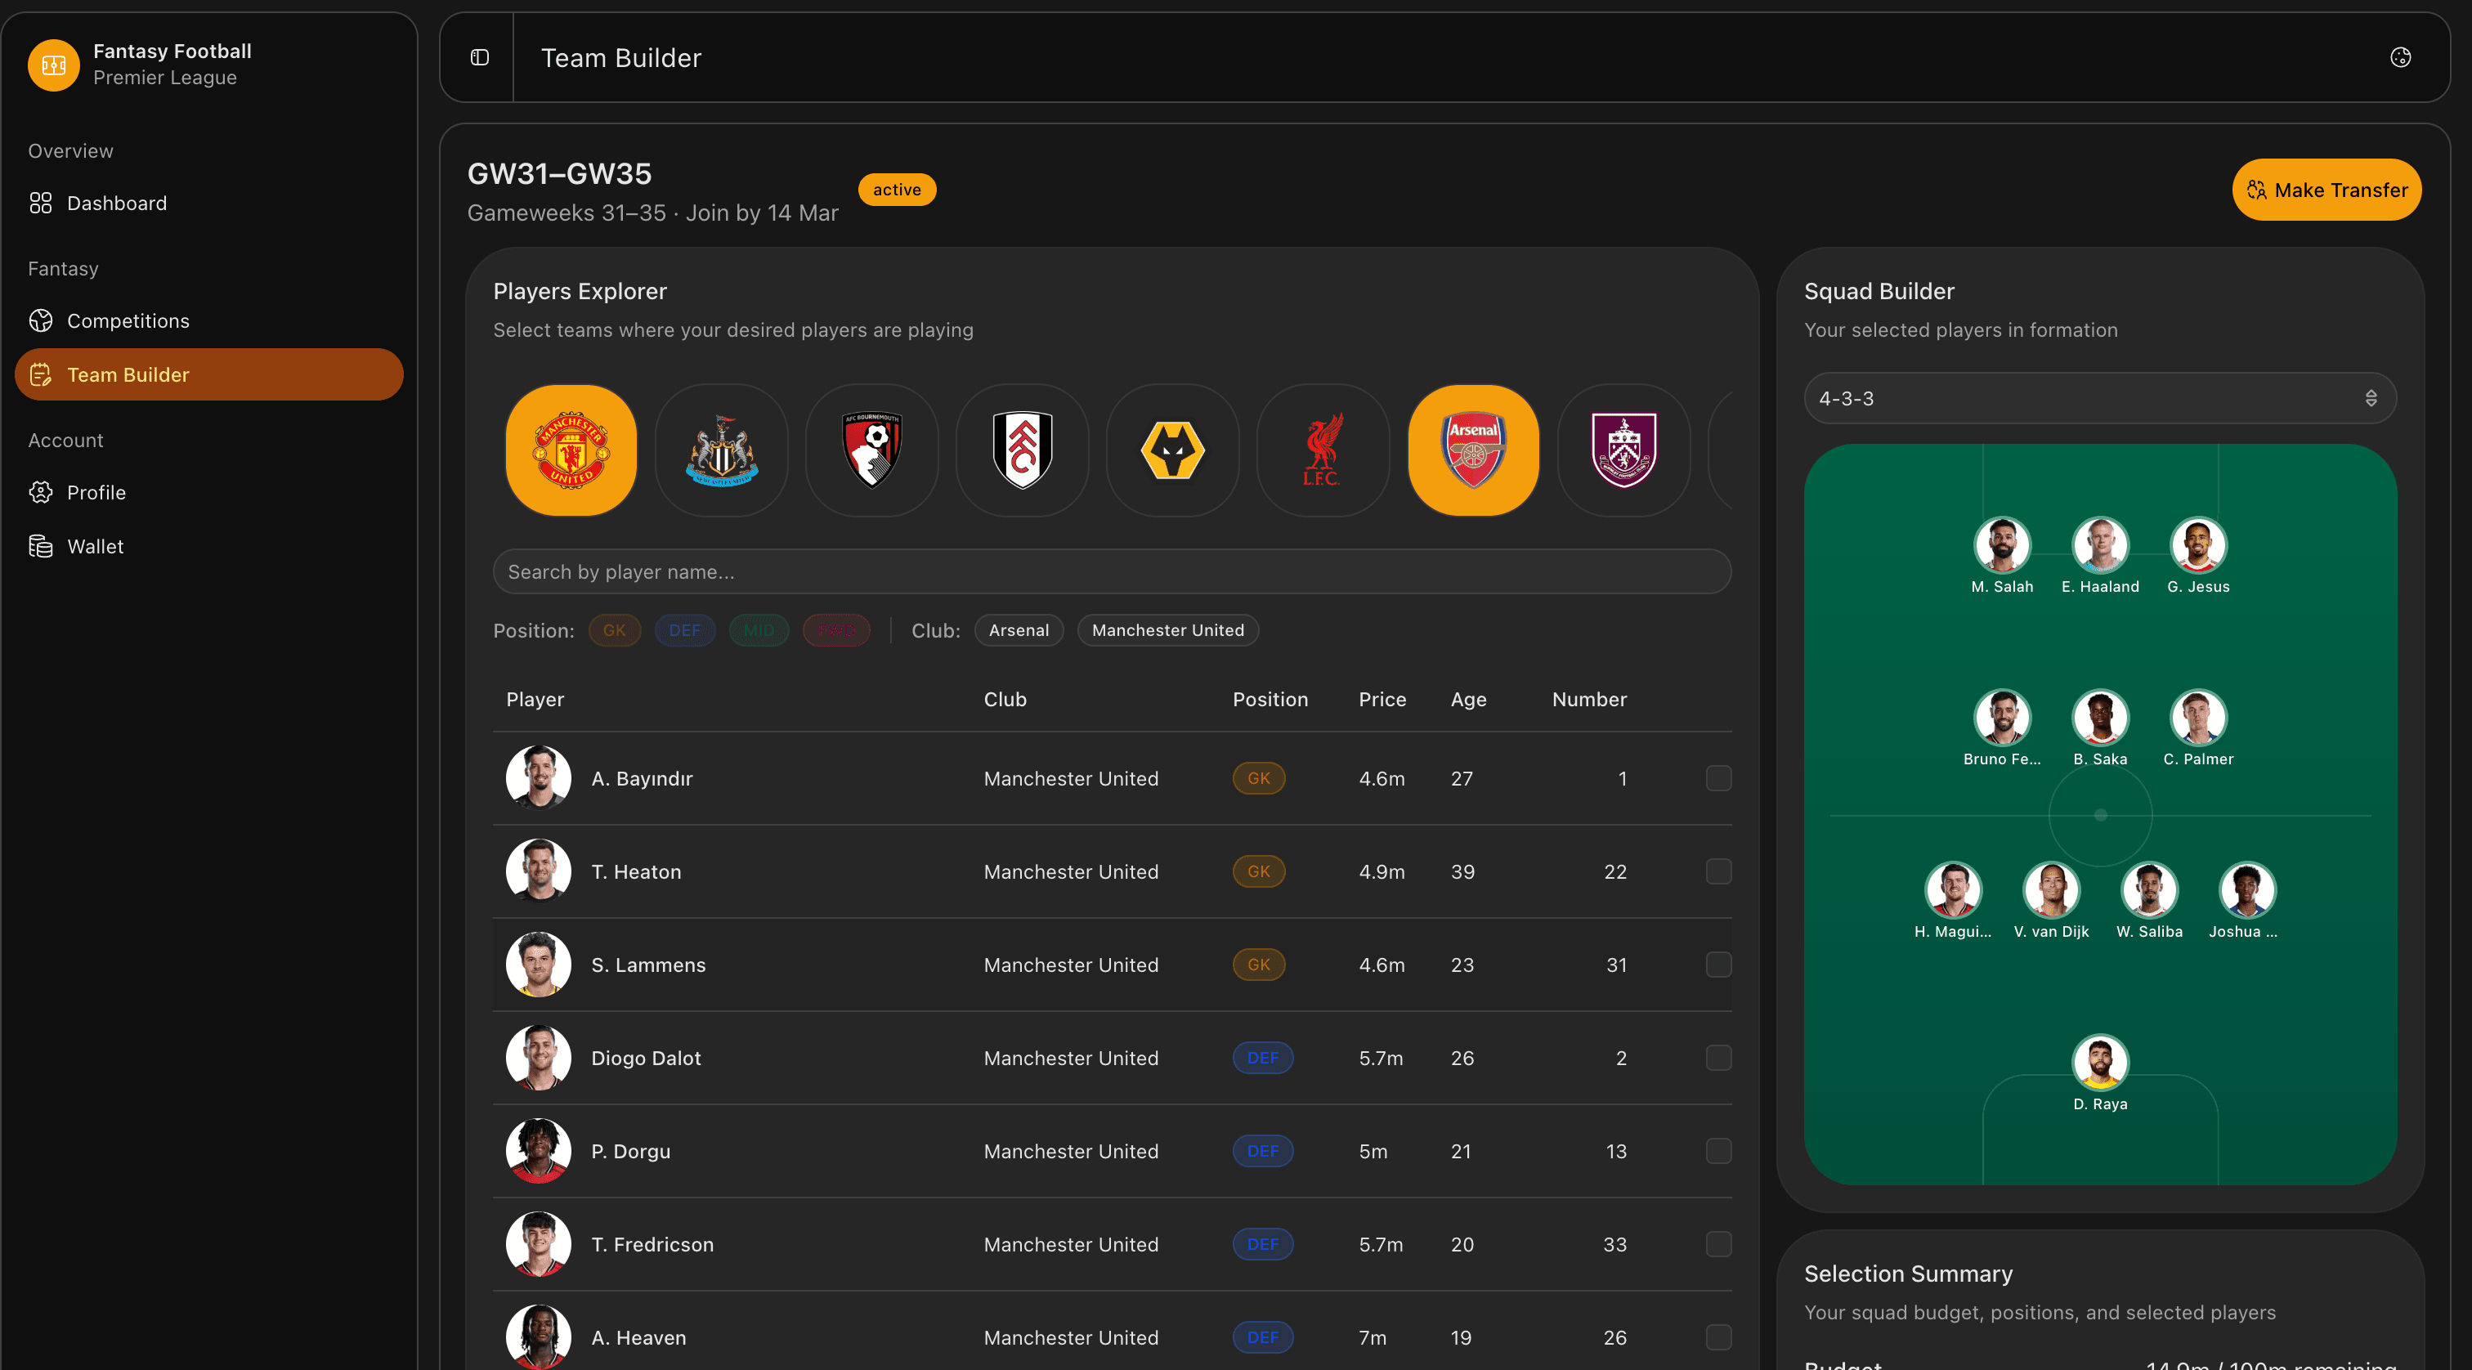This screenshot has width=2472, height=1370.
Task: Click the active status badge
Action: click(896, 190)
